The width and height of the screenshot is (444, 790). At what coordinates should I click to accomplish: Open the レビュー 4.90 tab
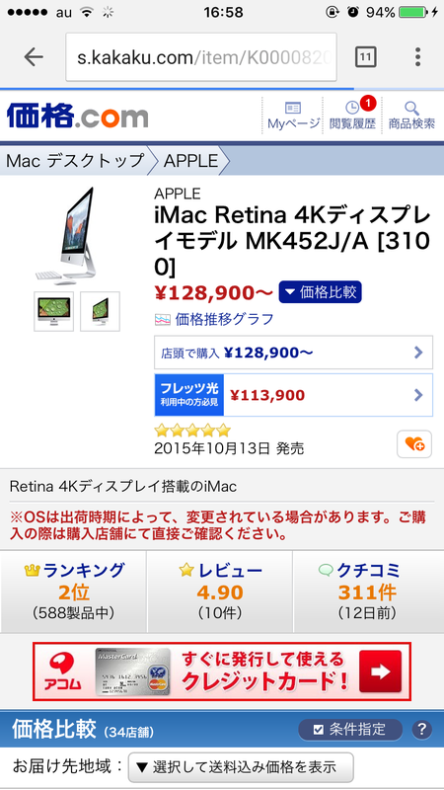(x=220, y=592)
